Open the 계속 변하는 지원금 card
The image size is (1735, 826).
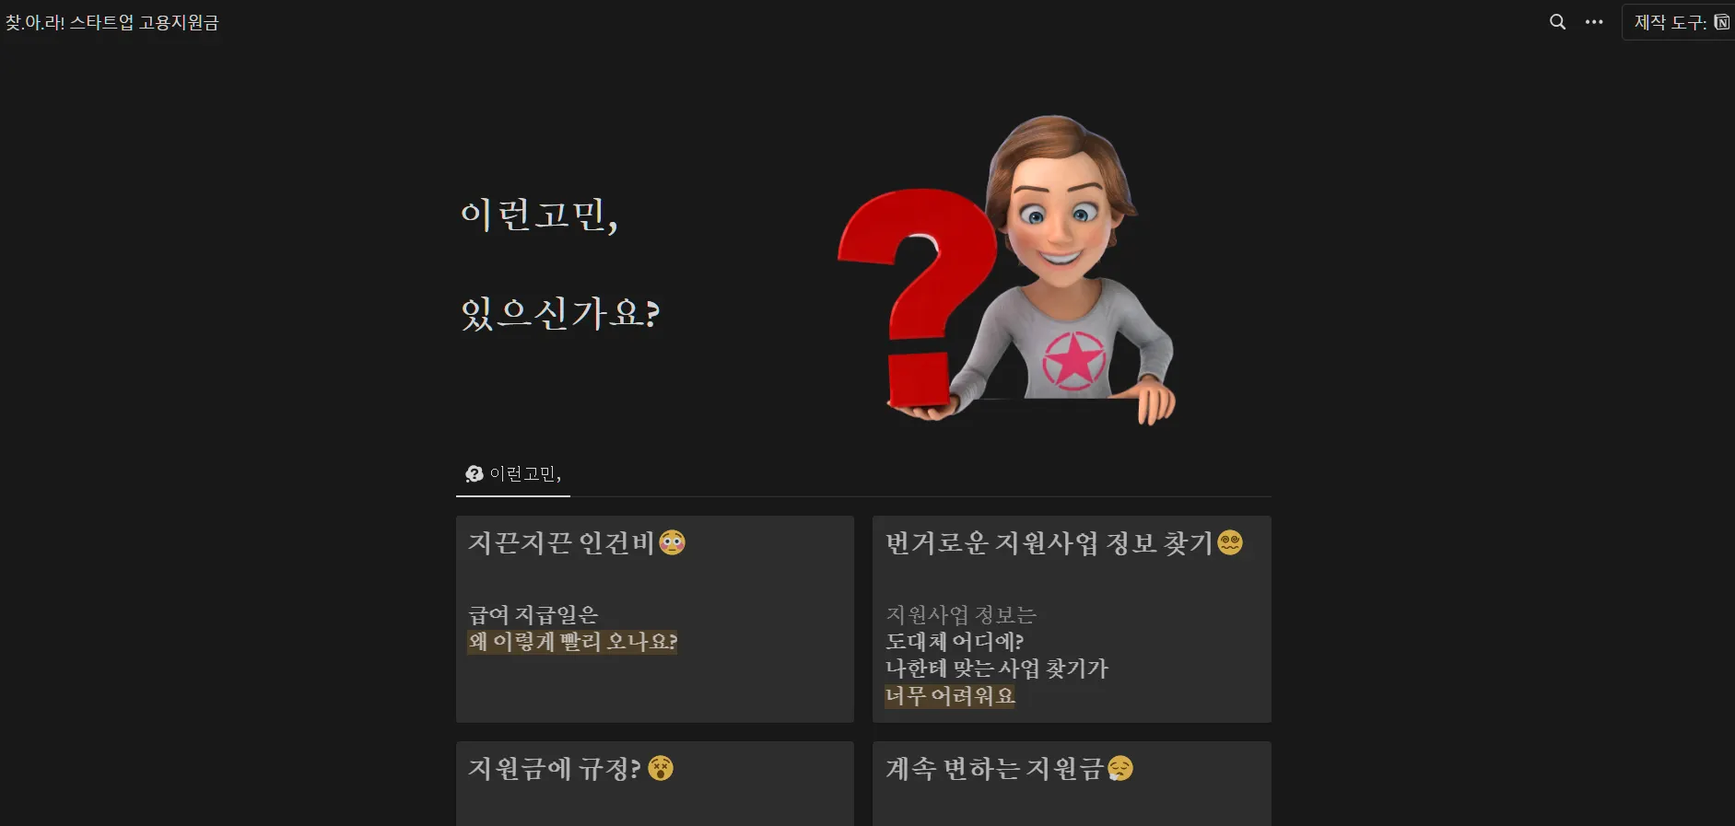[1072, 784]
